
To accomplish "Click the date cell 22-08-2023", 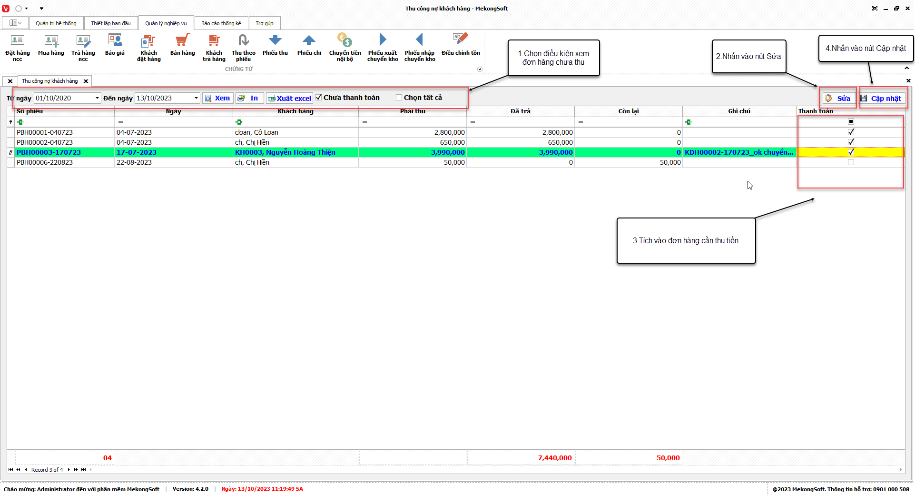I will pos(174,162).
